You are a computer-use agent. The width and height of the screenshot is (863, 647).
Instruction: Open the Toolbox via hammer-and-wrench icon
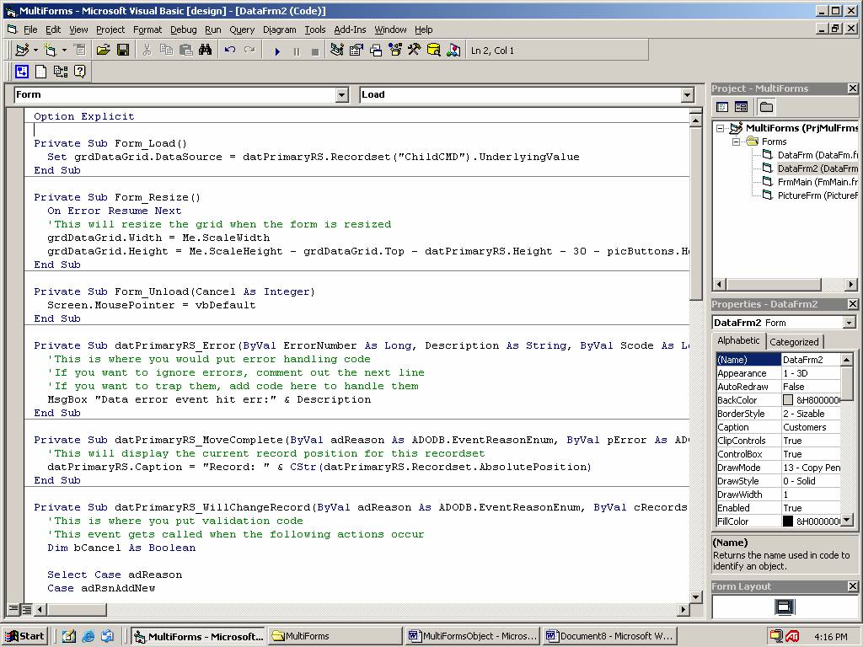pyautogui.click(x=414, y=51)
